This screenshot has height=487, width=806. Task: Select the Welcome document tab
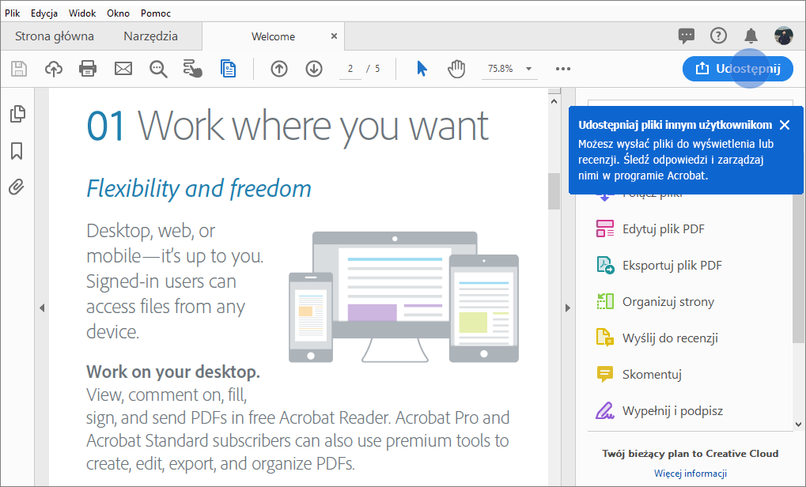273,36
